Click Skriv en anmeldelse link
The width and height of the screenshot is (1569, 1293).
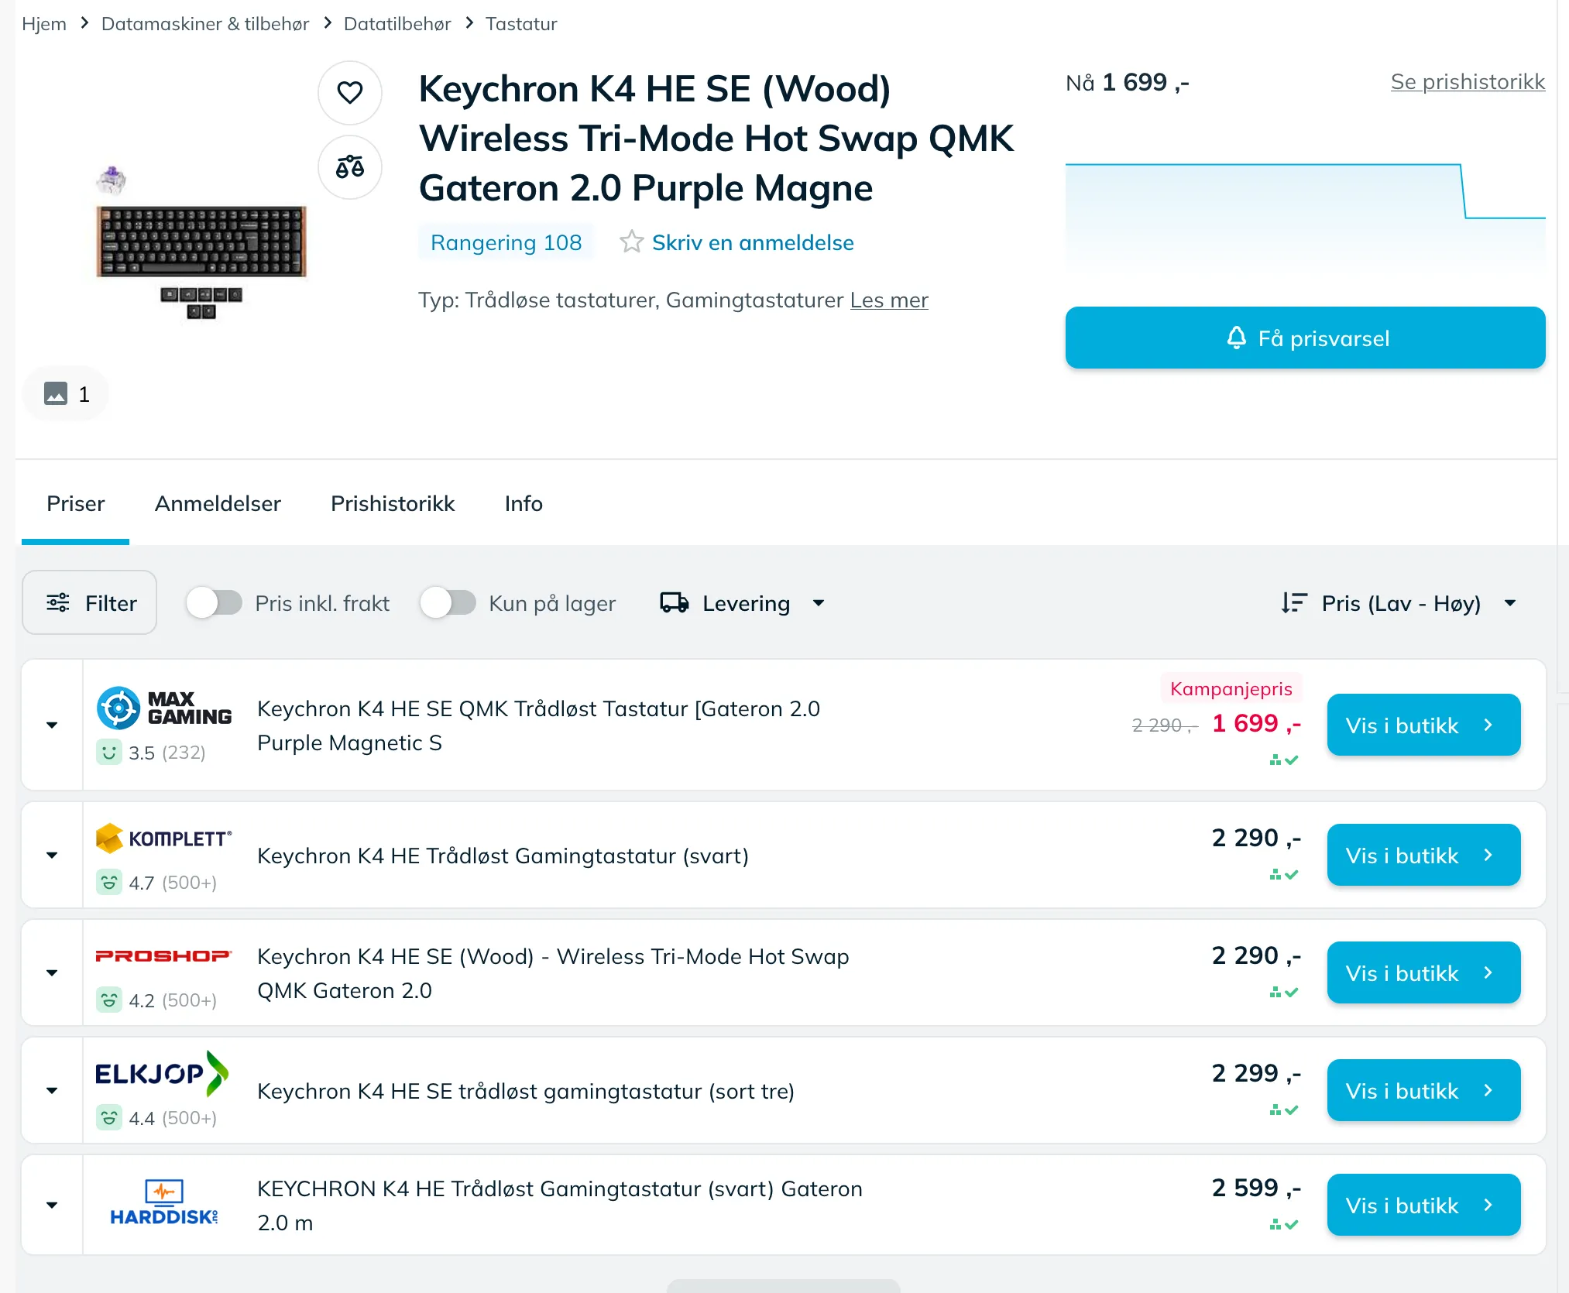[753, 242]
